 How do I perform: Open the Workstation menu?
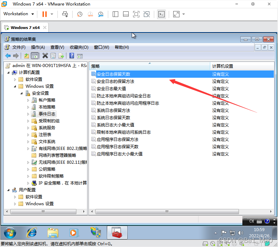coord(19,14)
